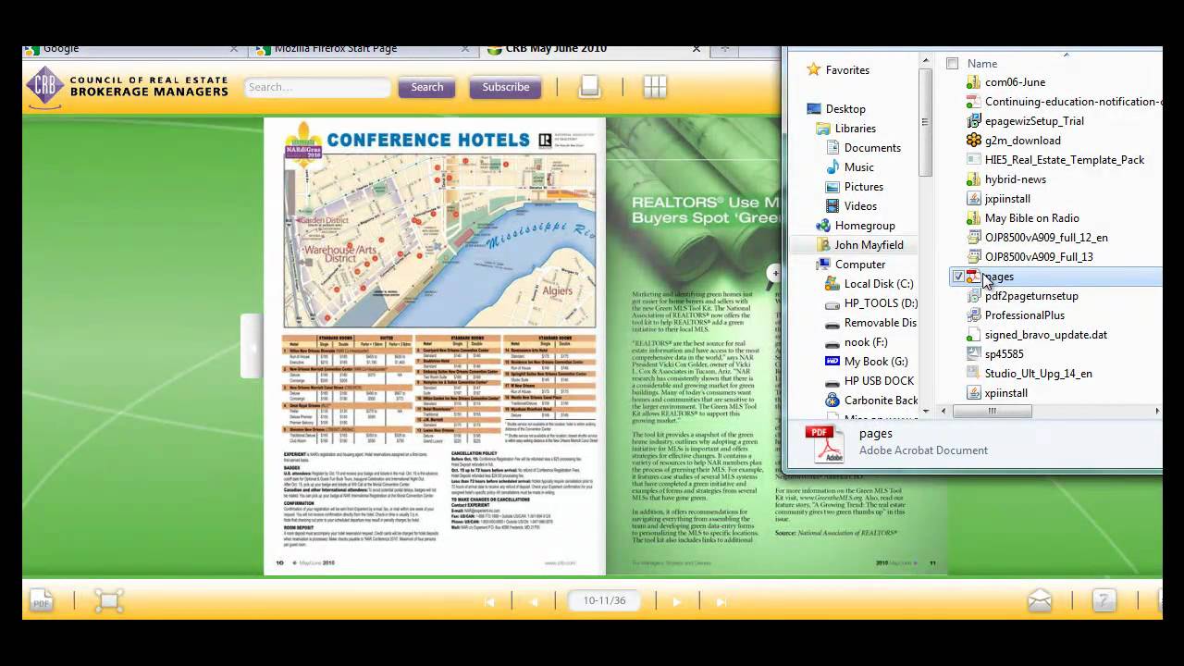Open Favorites in Explorer navigation pane
Viewport: 1184px width, 666px height.
pyautogui.click(x=837, y=70)
